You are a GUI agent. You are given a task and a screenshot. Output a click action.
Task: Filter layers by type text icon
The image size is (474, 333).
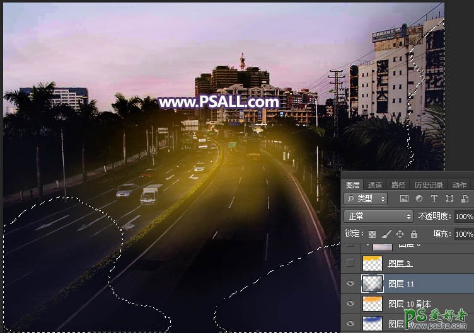tap(434, 199)
